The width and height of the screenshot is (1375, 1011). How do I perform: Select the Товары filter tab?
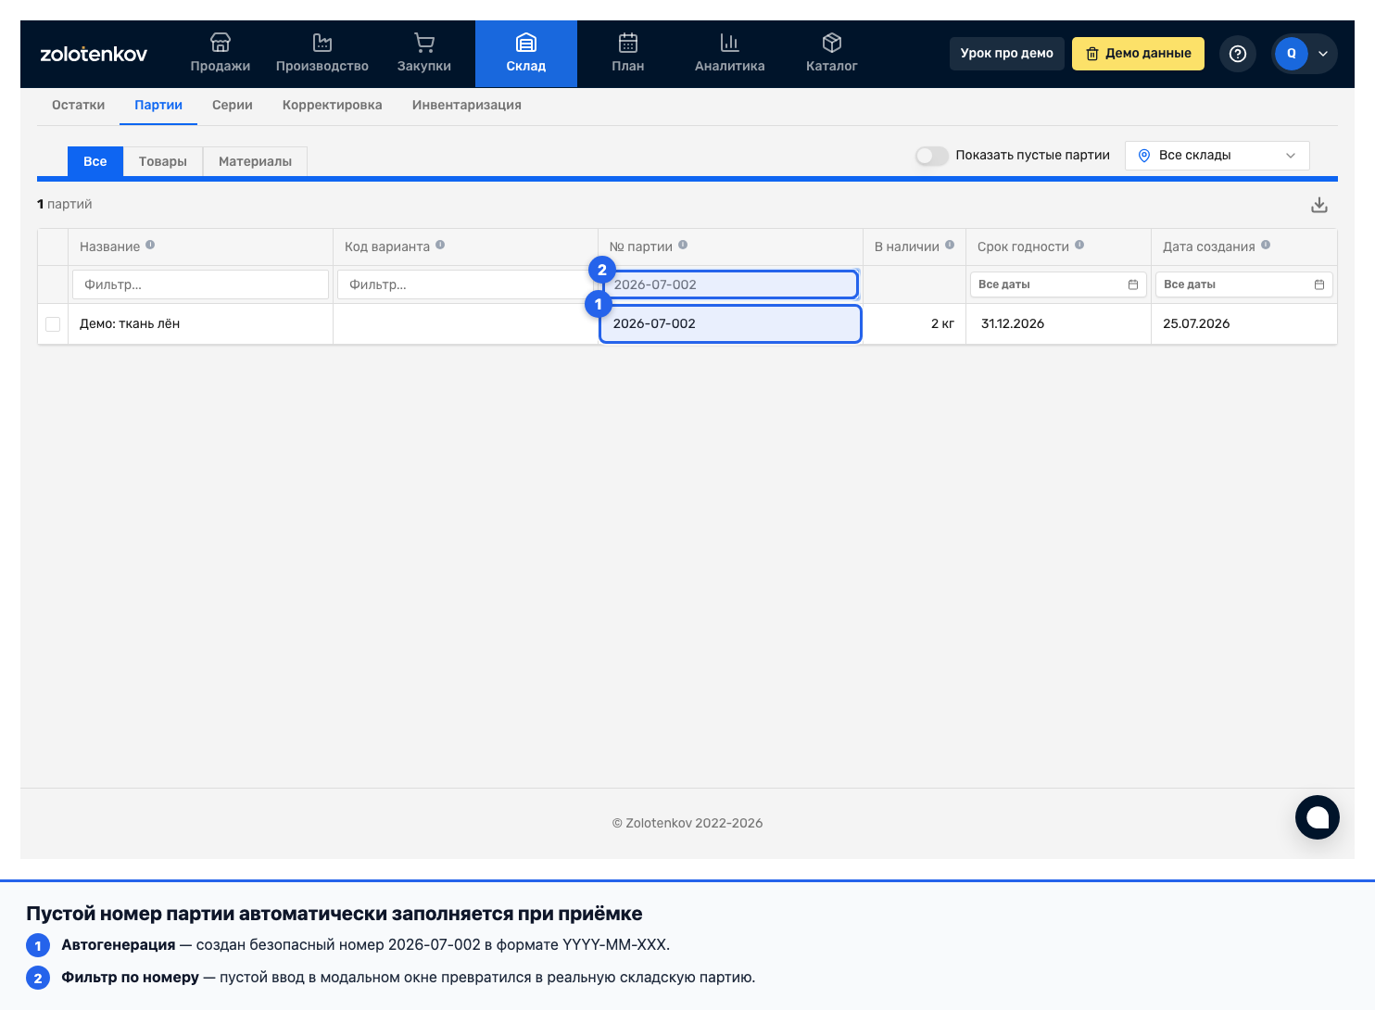(163, 161)
